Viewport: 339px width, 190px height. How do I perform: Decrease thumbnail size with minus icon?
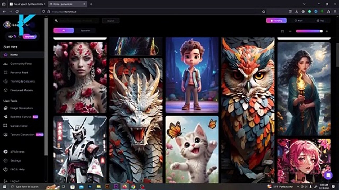[x=290, y=31]
